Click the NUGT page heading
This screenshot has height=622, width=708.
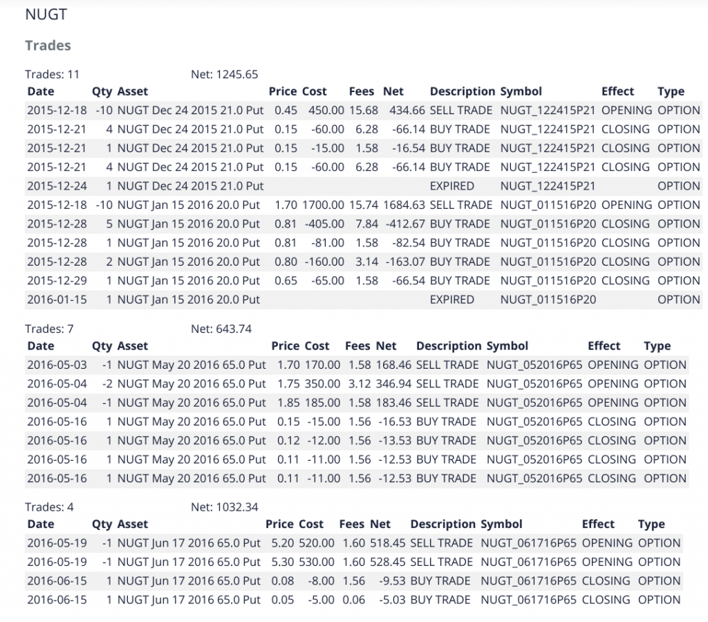[x=46, y=15]
